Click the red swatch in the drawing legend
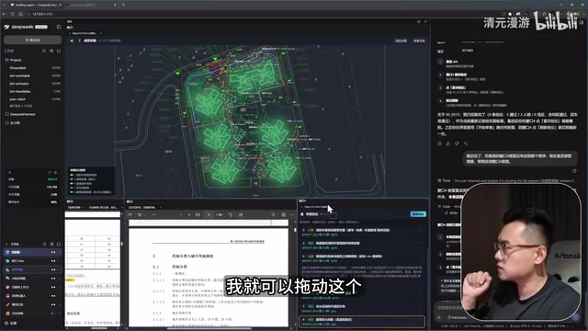Viewport: 588px width, 331px height. tap(72, 188)
